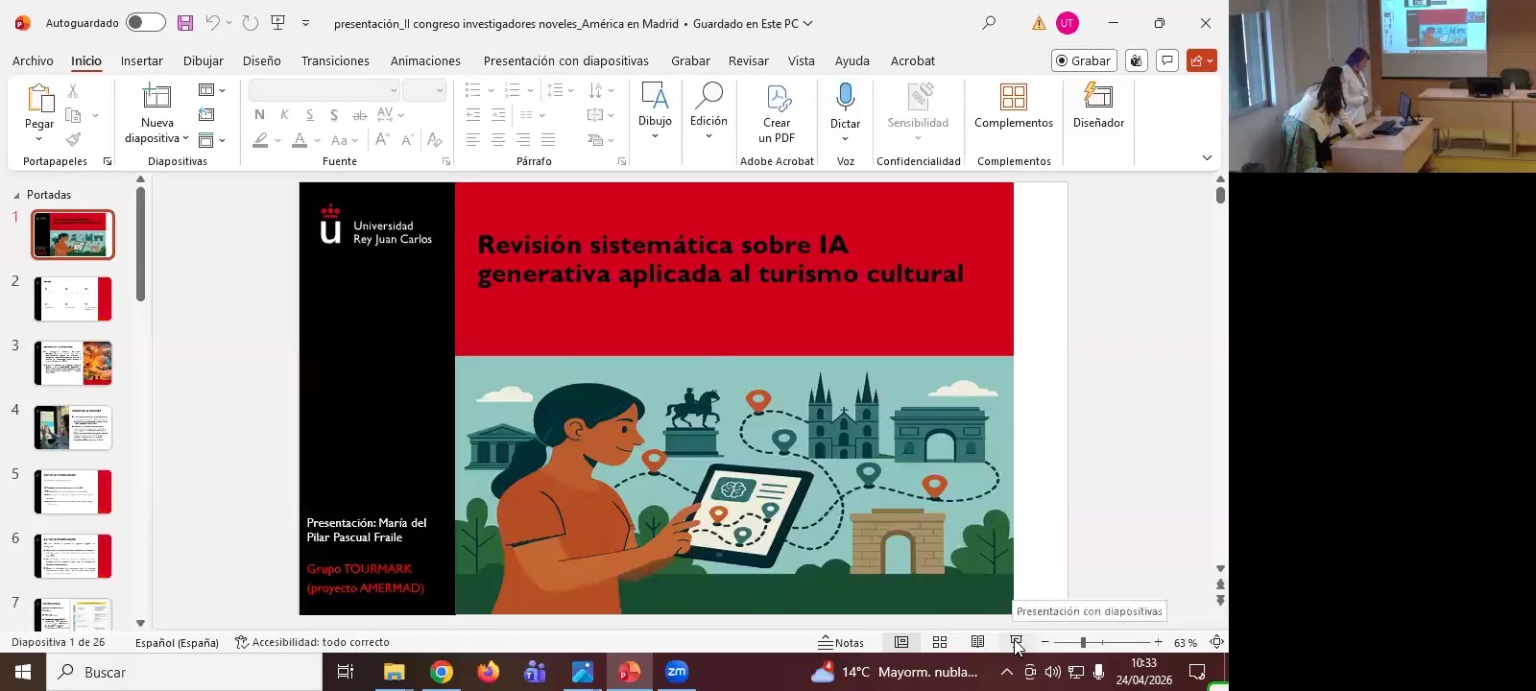Screen dimensions: 1536x691
Task: Collapse the ribbon with the chevron
Action: pos(1207,157)
